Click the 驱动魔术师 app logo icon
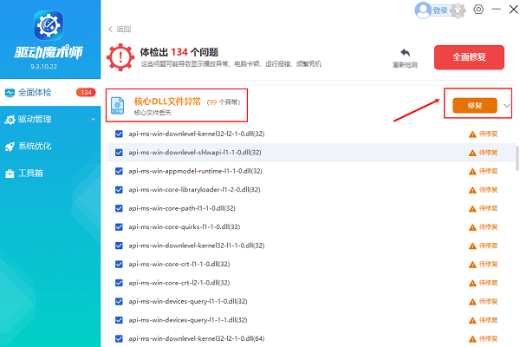 [49, 25]
